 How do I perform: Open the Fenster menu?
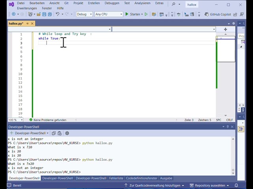click(x=47, y=8)
